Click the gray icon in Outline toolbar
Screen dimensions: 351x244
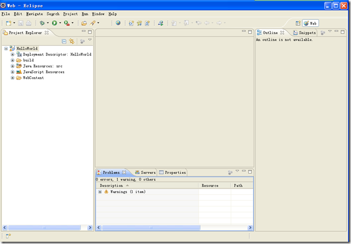pos(323,32)
